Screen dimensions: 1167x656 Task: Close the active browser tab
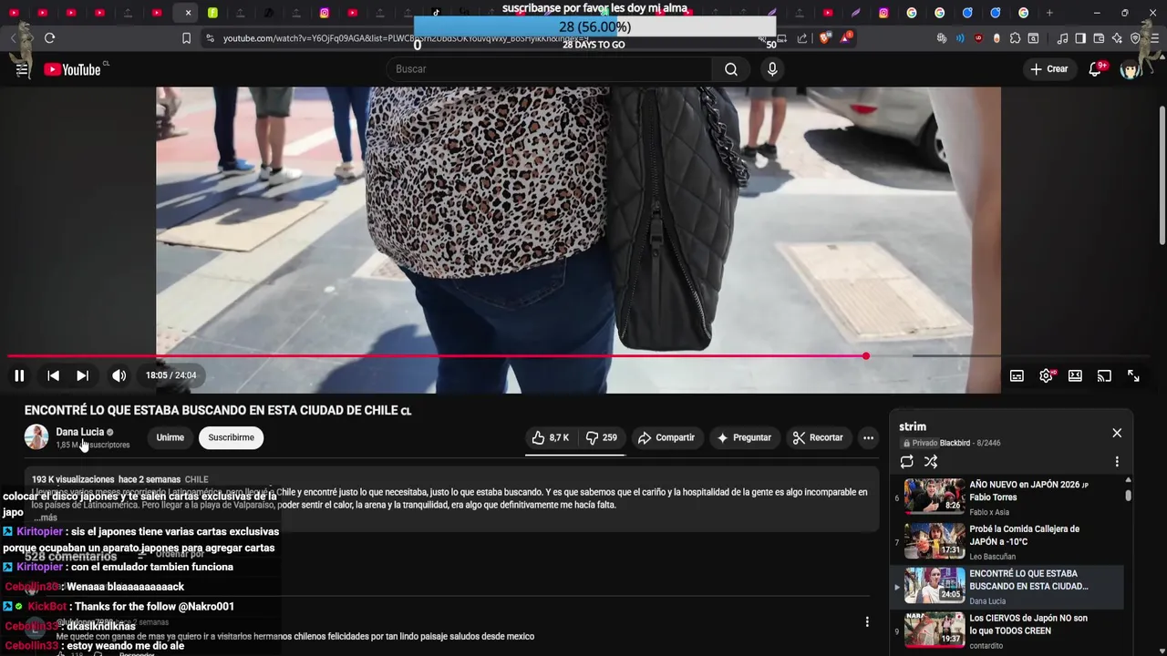pyautogui.click(x=188, y=13)
